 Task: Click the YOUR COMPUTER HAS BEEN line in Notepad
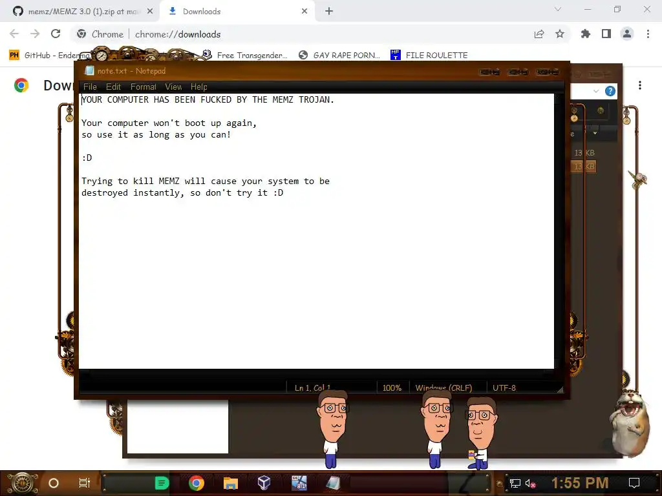point(208,99)
